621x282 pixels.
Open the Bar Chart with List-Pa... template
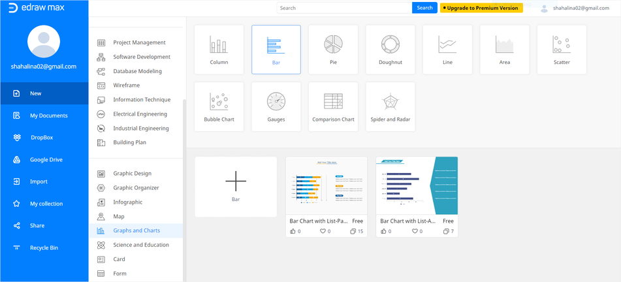click(326, 197)
